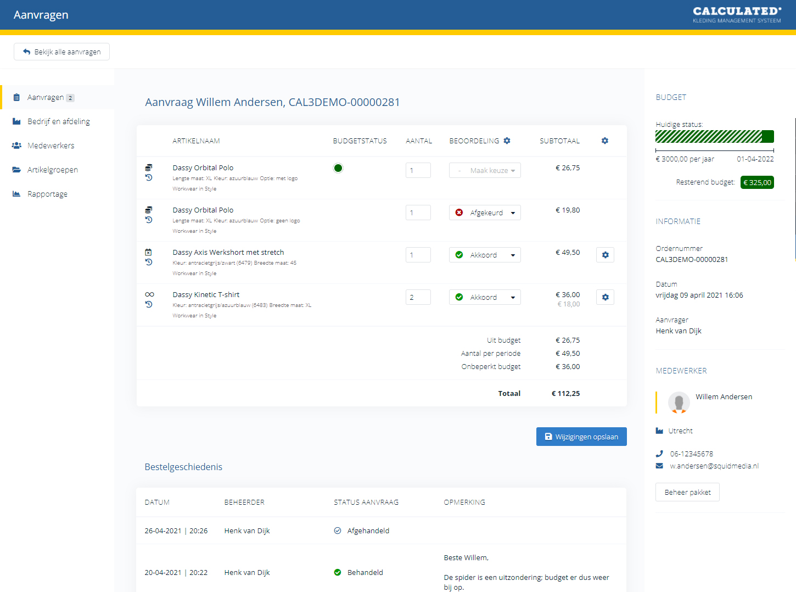Click calendar icon beside Dassy Axis Werkshort

pos(148,252)
